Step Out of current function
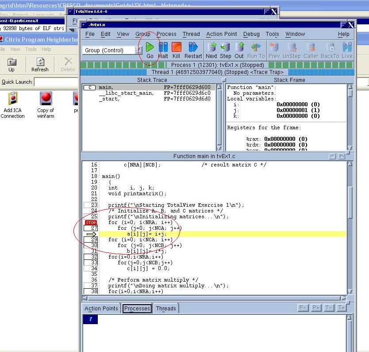369x352 pixels. [239, 50]
